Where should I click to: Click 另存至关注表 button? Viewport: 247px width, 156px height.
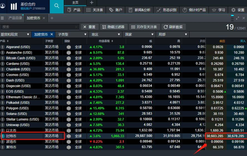tap(144, 27)
